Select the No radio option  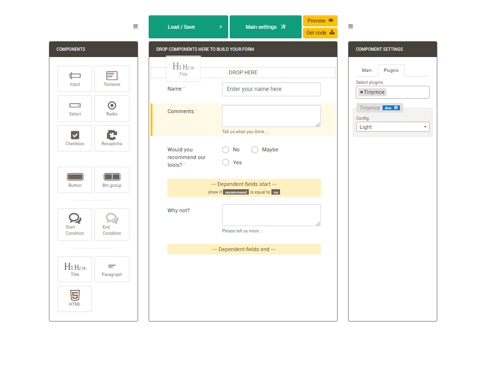click(x=225, y=149)
